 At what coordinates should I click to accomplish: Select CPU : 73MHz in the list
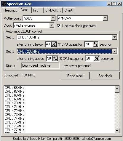point(15,115)
